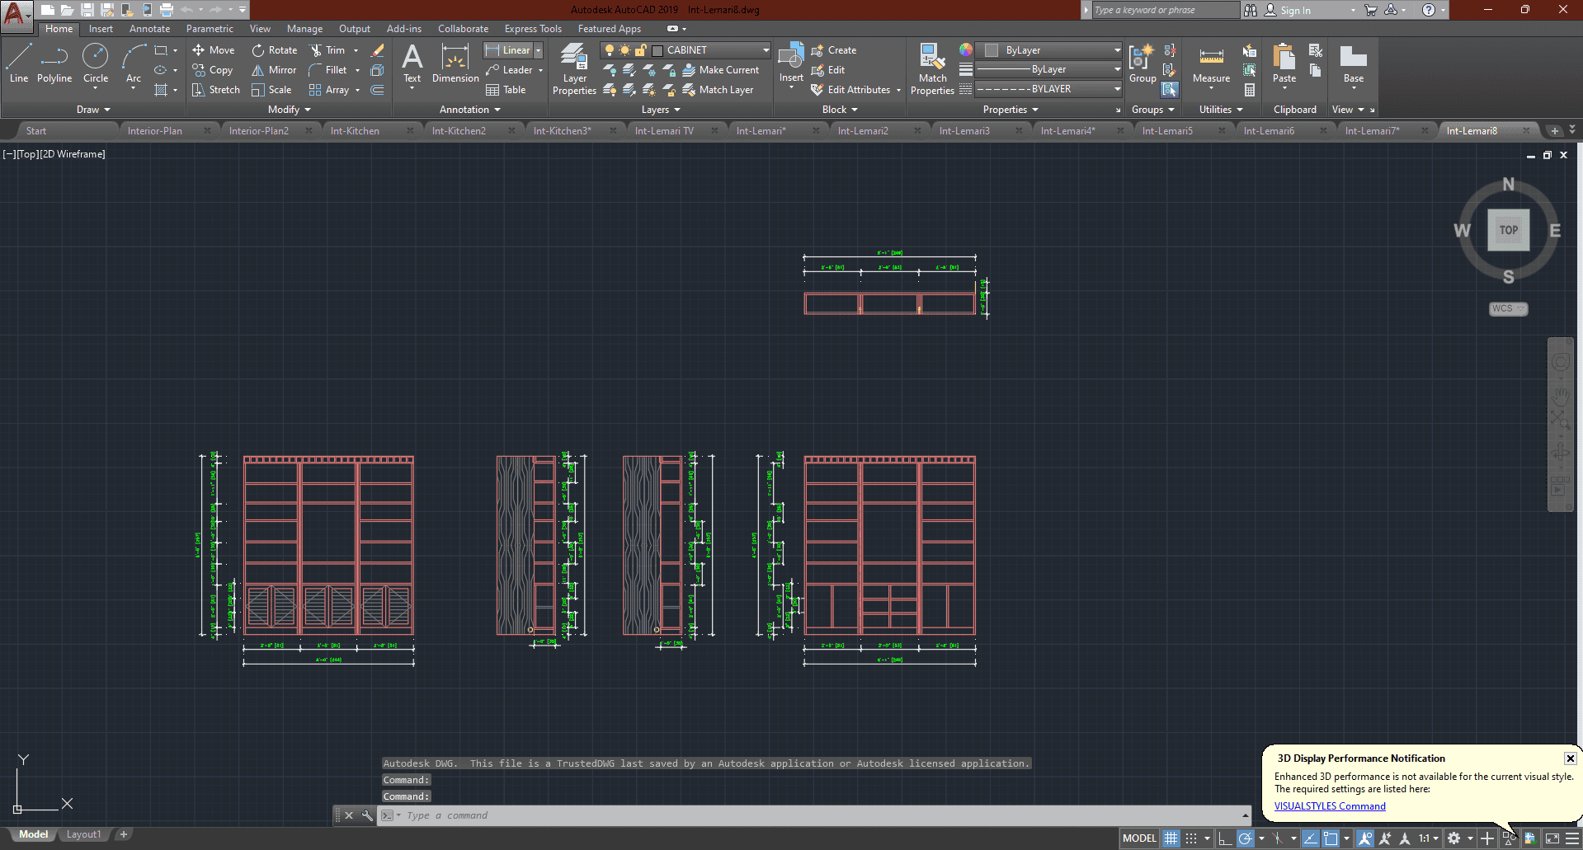Image resolution: width=1583 pixels, height=850 pixels.
Task: Toggle the drawing grid display in status bar
Action: pos(1171,838)
